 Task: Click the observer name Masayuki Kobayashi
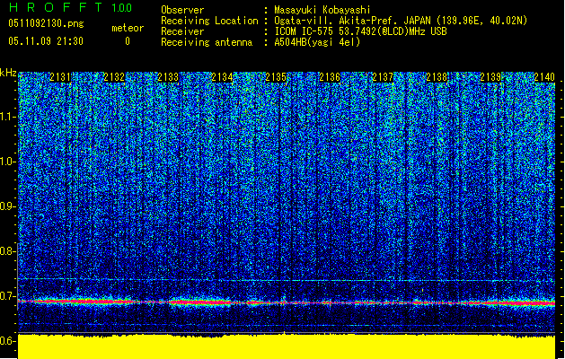coord(322,10)
